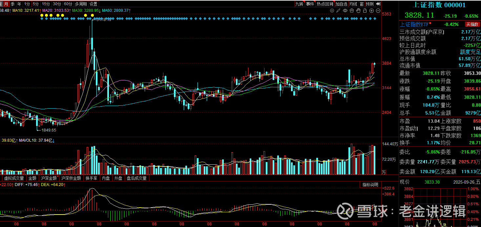Toggle the eye visibility icon on chart
481x227 pixels.
pyautogui.click(x=345, y=10)
